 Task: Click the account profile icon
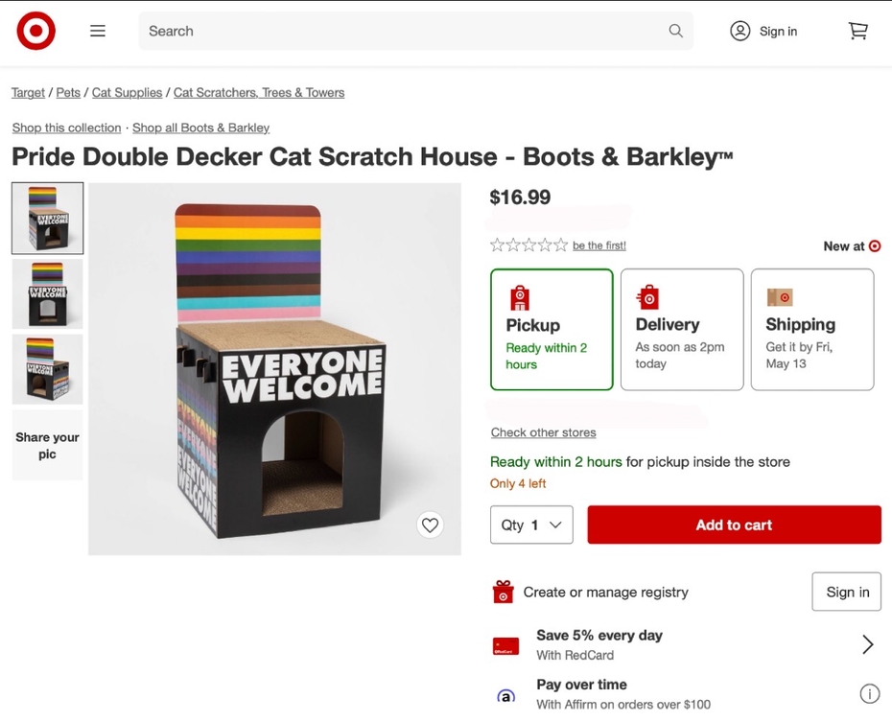(x=739, y=31)
